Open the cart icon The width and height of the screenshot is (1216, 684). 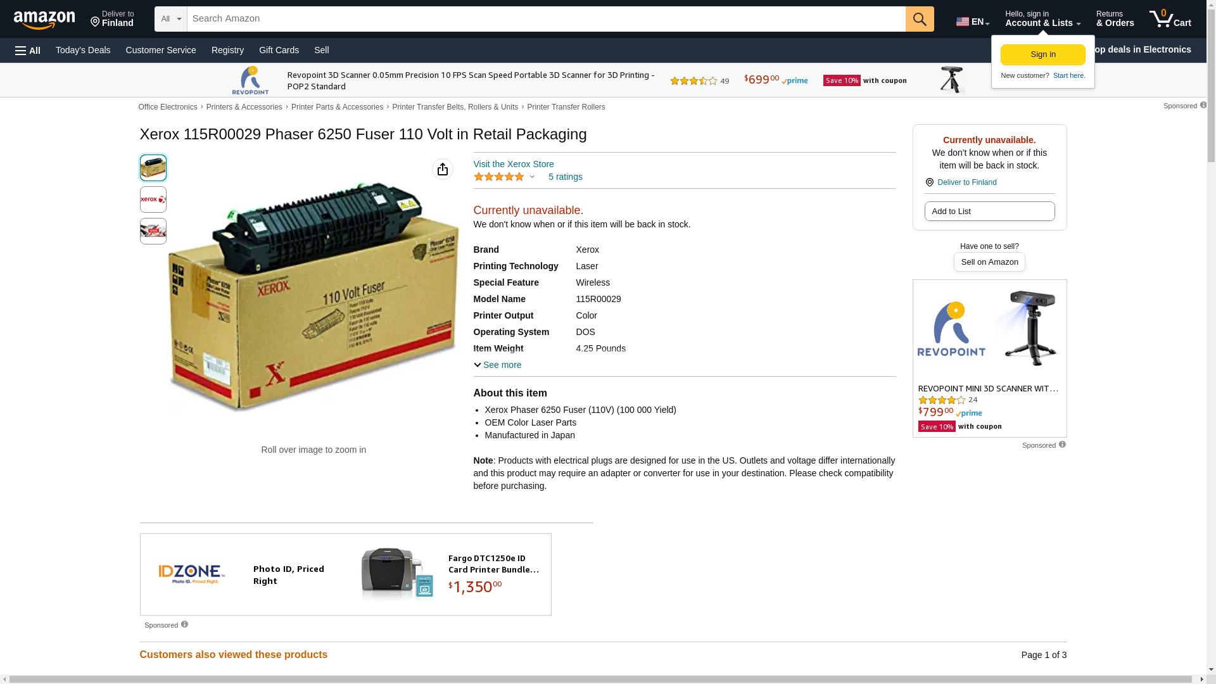tap(1170, 19)
